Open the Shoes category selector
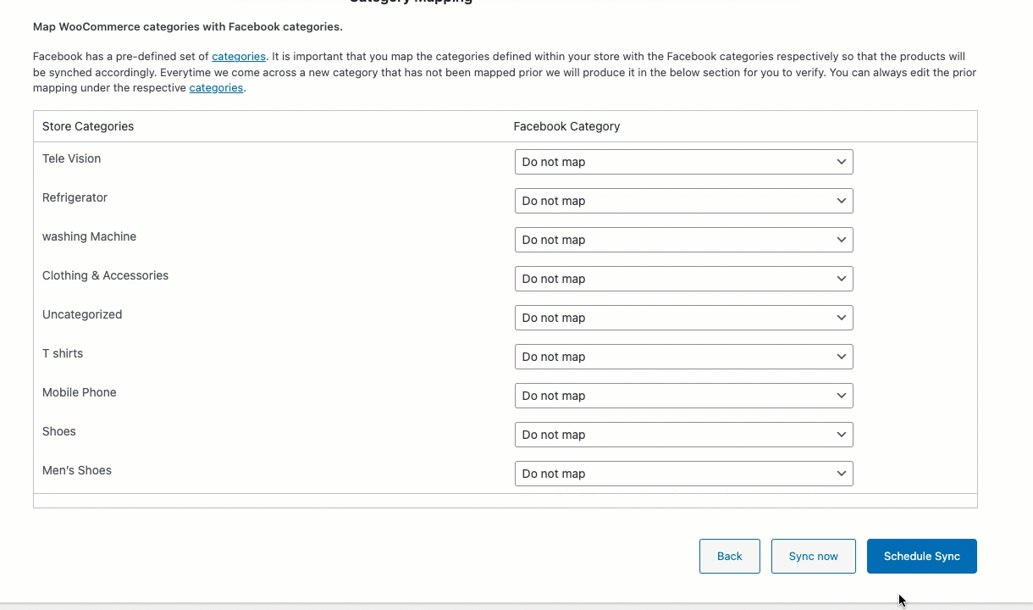1033x610 pixels. (x=683, y=435)
